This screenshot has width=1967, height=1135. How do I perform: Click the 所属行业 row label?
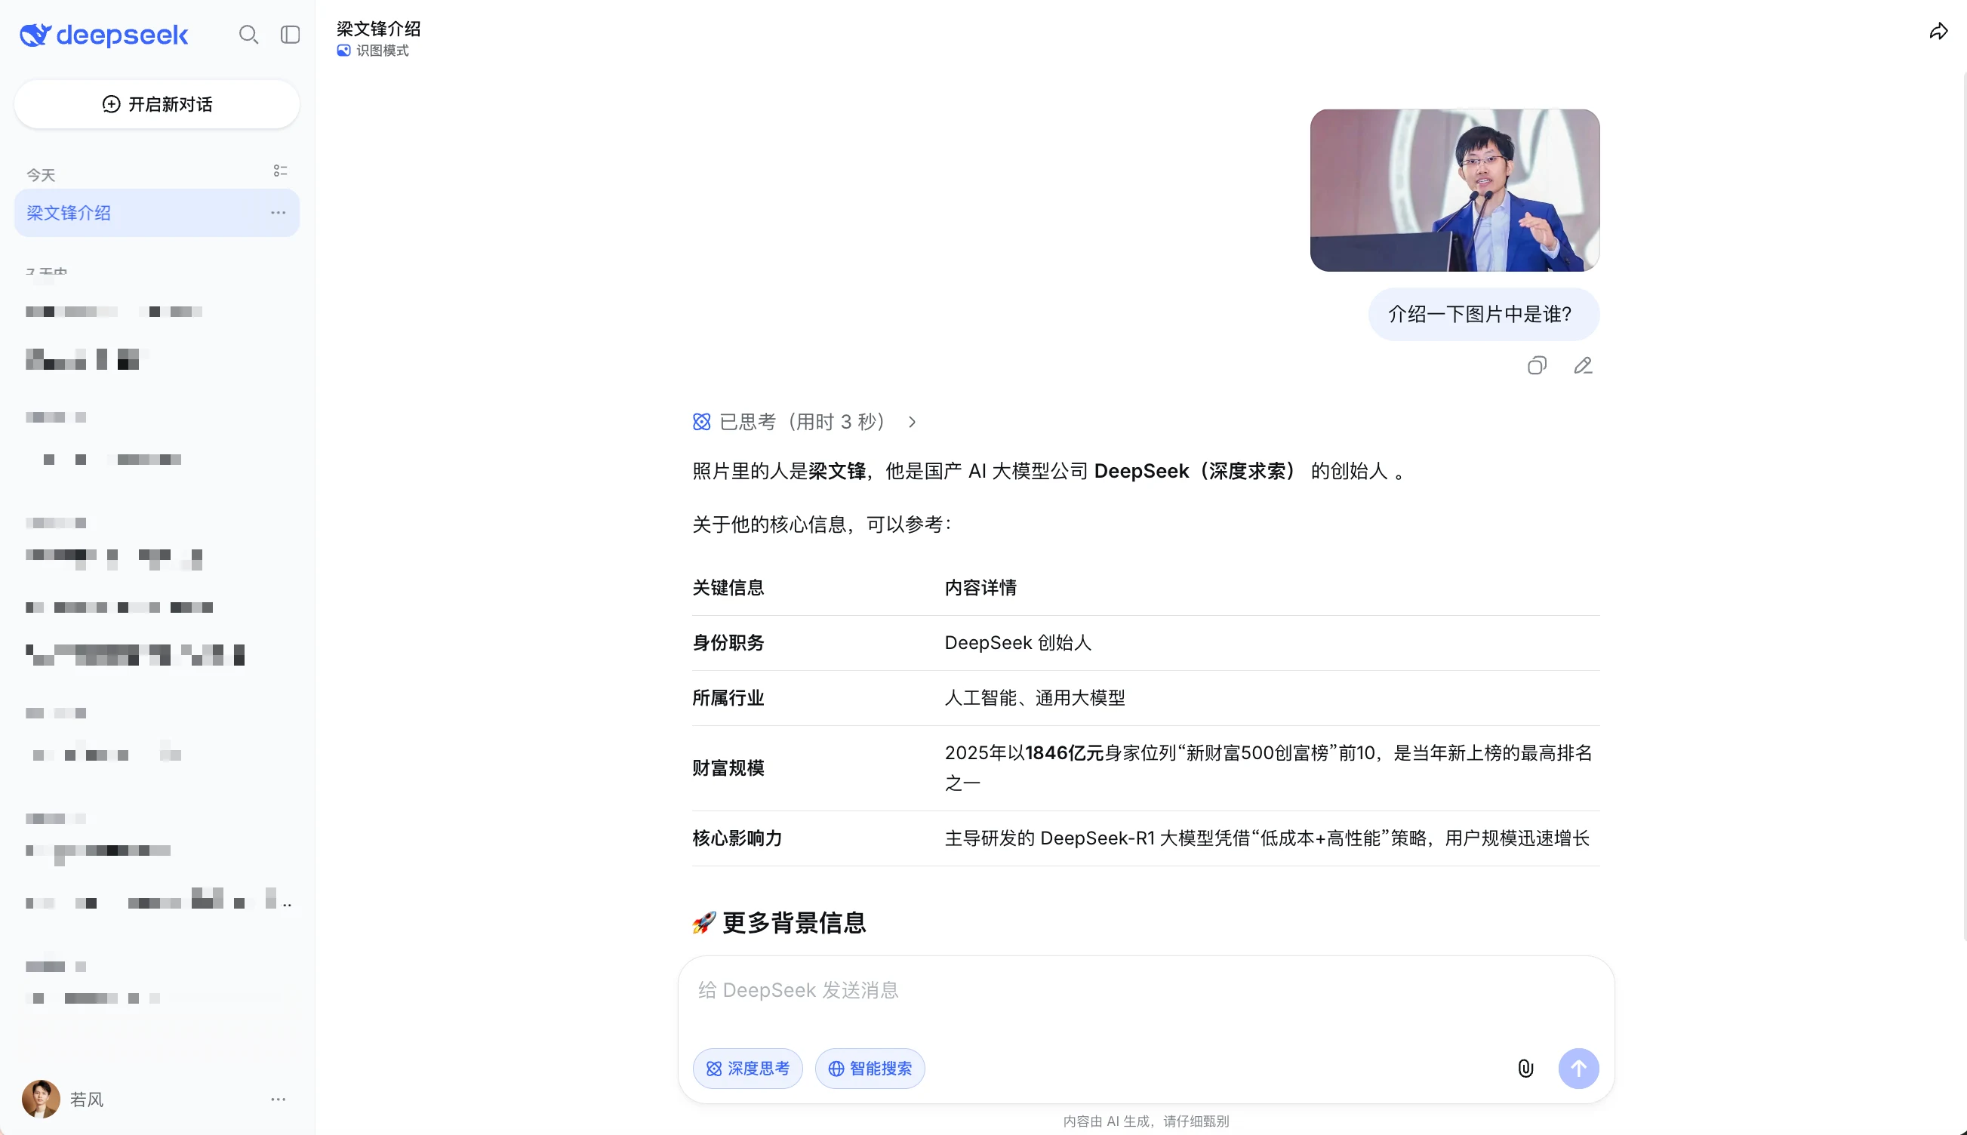728,698
